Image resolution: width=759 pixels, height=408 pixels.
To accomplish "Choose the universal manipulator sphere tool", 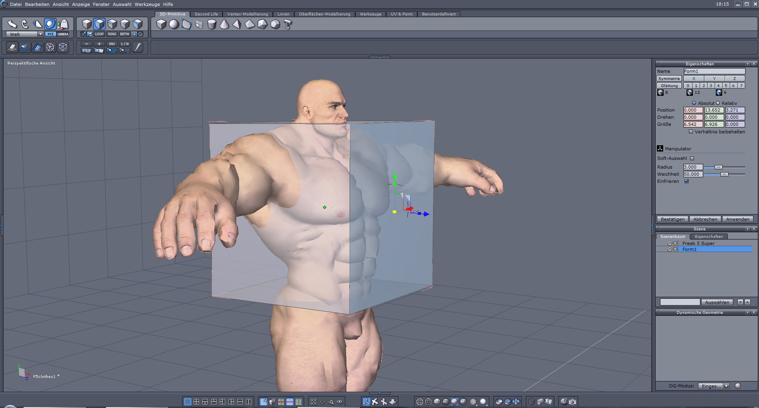I will point(50,24).
